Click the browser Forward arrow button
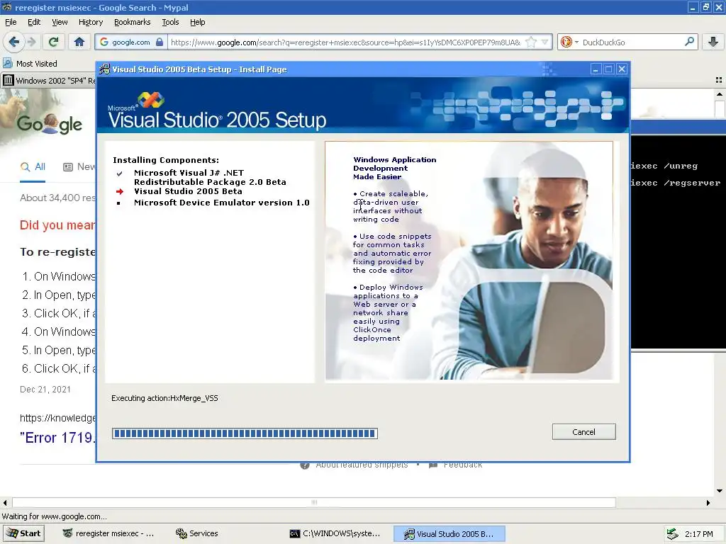726x544 pixels. tap(31, 42)
